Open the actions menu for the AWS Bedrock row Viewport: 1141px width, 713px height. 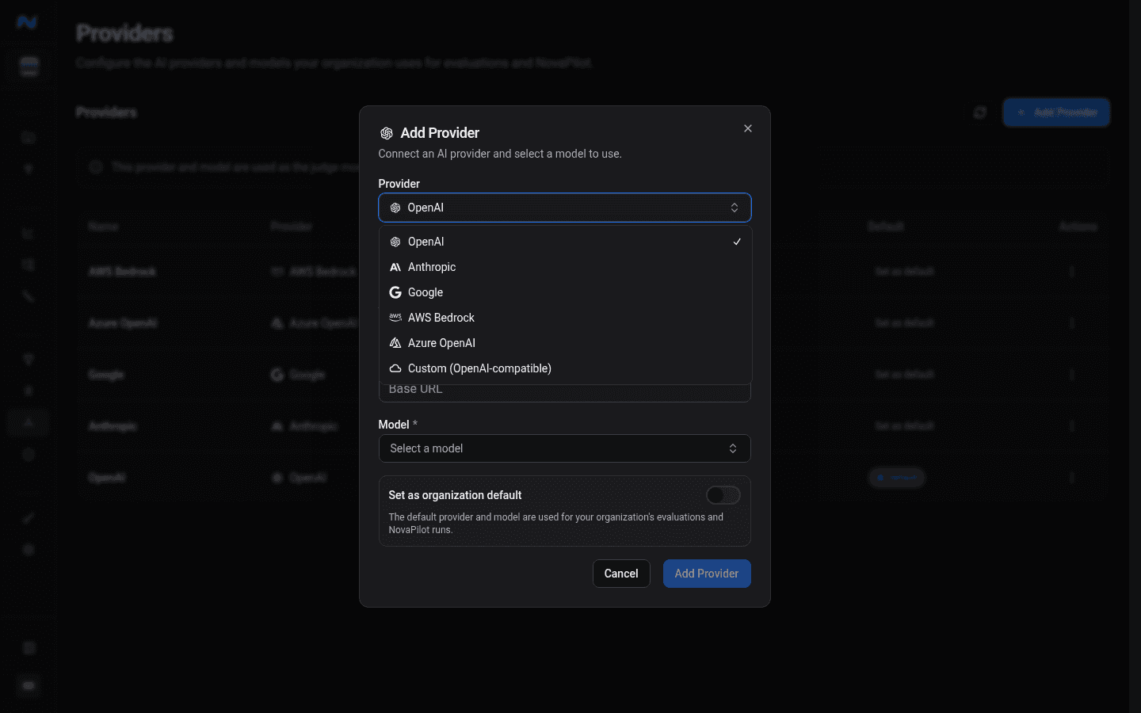pyautogui.click(x=1072, y=272)
